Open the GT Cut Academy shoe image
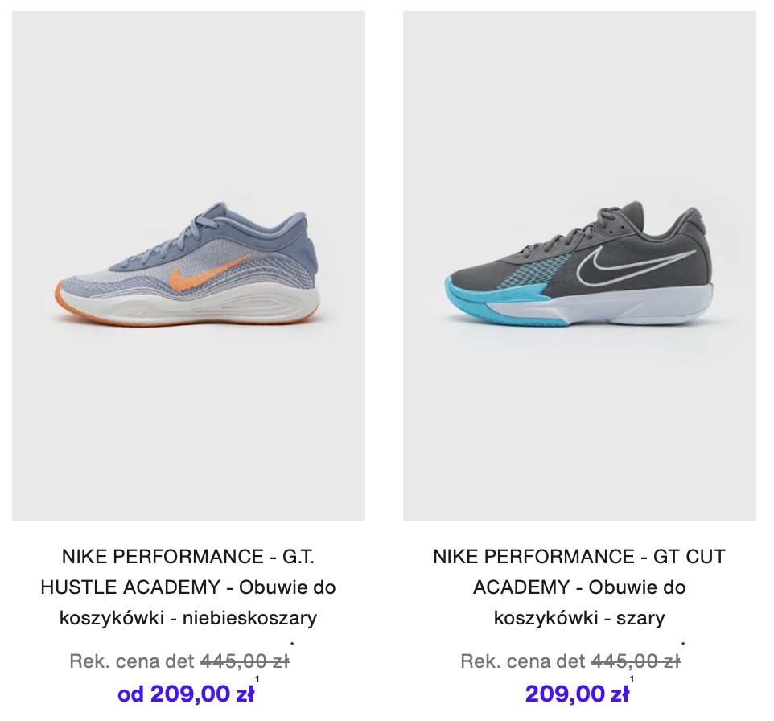Viewport: 774px width, 721px height. coord(579,266)
